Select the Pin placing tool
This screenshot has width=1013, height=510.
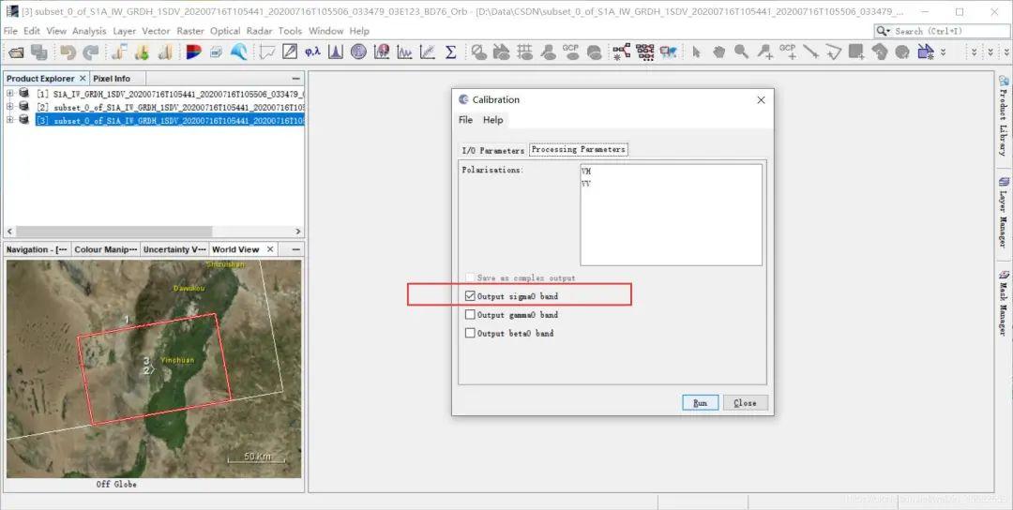(765, 52)
